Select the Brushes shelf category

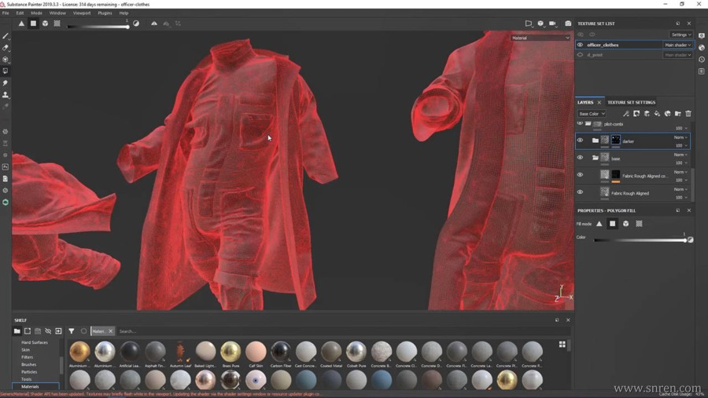click(29, 364)
